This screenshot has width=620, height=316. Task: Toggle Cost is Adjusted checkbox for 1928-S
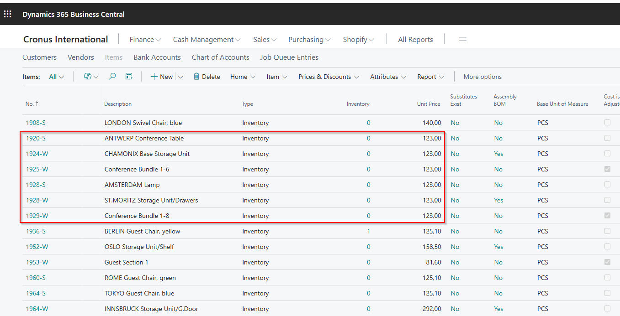(x=607, y=185)
